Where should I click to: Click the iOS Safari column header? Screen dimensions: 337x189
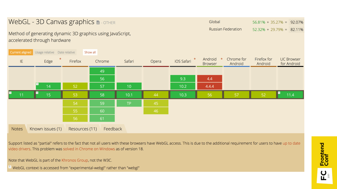pos(183,61)
